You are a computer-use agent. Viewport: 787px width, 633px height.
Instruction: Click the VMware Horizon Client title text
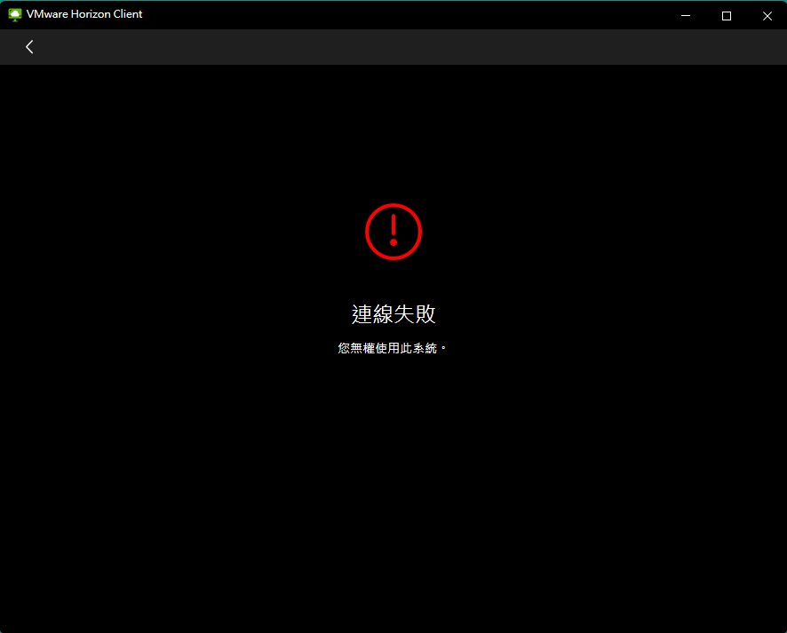84,14
